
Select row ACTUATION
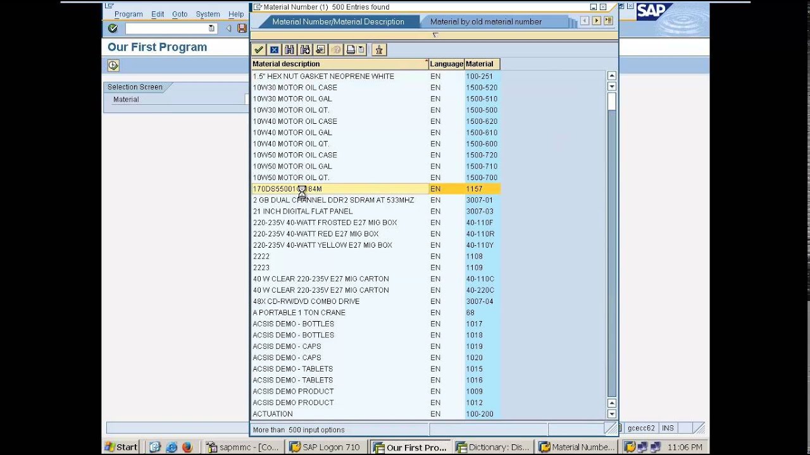[x=376, y=414]
